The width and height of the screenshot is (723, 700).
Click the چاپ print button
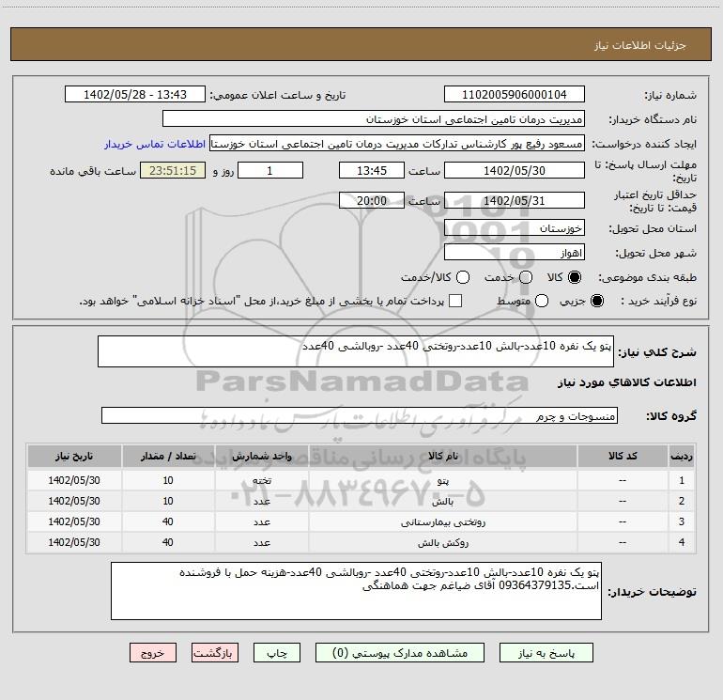[x=277, y=653]
